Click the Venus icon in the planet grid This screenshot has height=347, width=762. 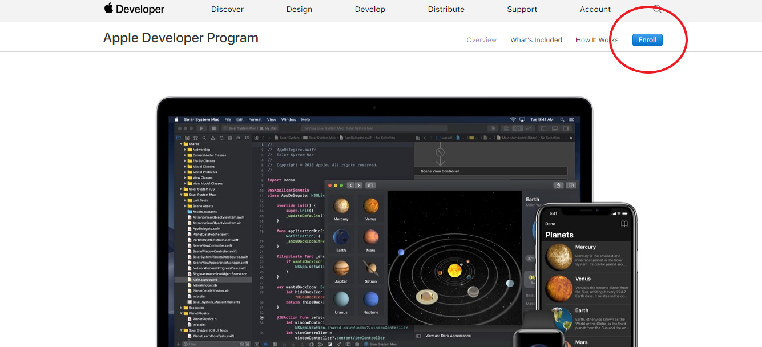pyautogui.click(x=371, y=206)
